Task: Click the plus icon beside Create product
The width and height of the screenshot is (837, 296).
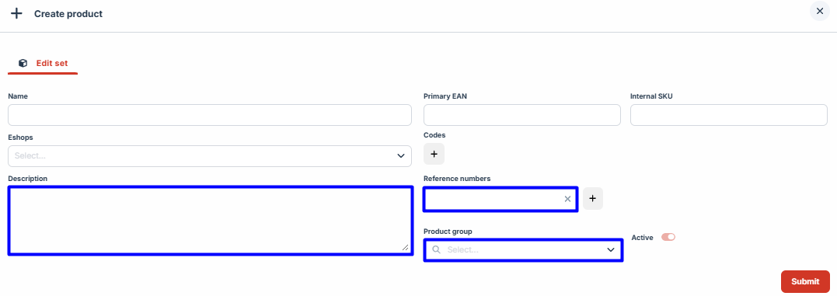Action: pyautogui.click(x=16, y=13)
